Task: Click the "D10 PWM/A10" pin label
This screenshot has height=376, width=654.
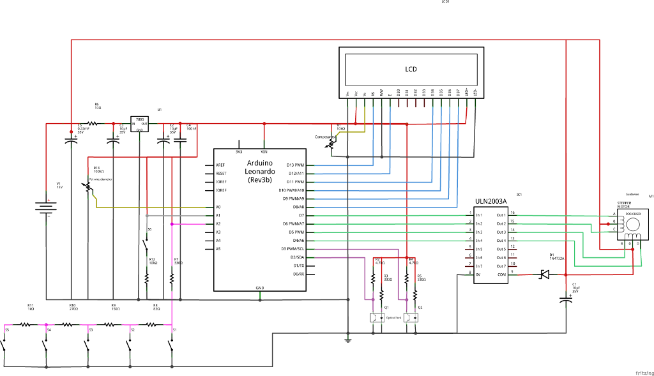Action: (x=291, y=190)
